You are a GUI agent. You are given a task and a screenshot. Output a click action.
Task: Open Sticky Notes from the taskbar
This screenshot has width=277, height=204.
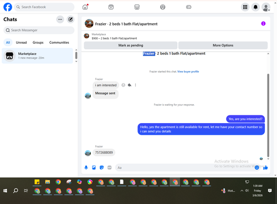[x=37, y=182]
